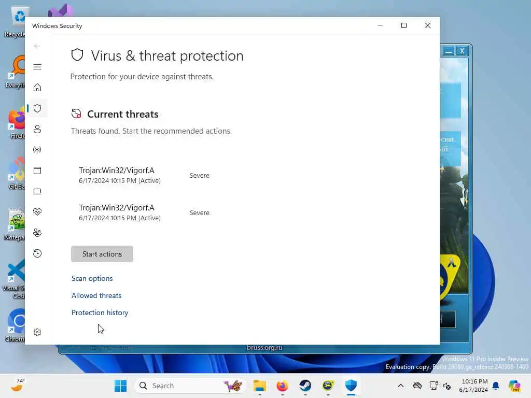Screen dimensions: 531x398
Task: Minimize the Windows Security window
Action: [x=380, y=26]
